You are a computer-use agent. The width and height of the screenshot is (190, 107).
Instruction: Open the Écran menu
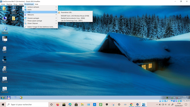click(x=15, y=4)
